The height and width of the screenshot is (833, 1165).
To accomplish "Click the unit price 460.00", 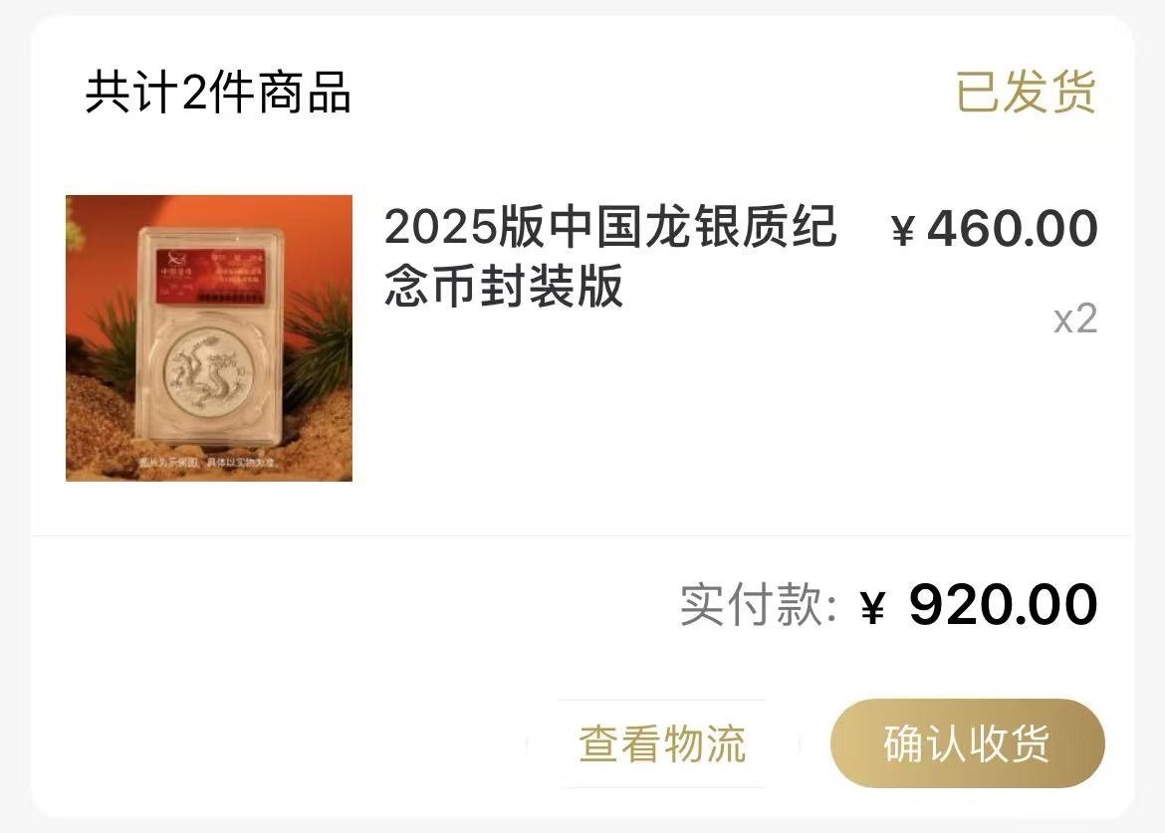I will click(1012, 228).
